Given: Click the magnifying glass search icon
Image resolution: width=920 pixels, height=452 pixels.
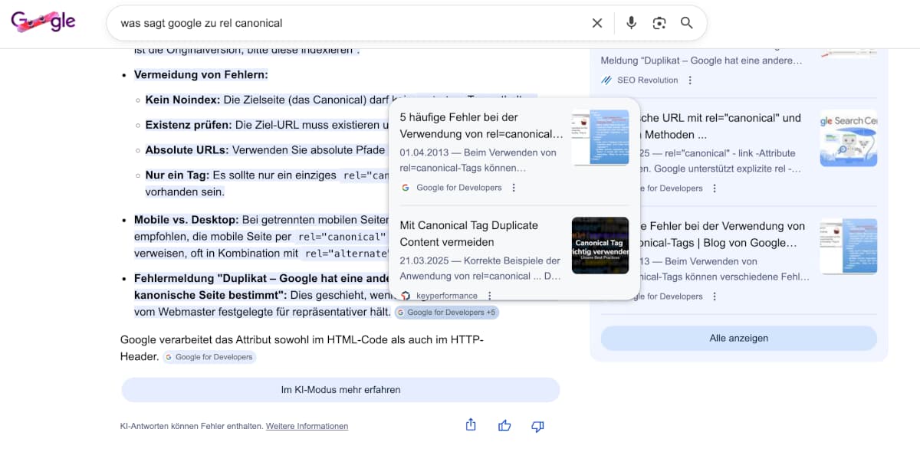Looking at the screenshot, I should pyautogui.click(x=686, y=23).
